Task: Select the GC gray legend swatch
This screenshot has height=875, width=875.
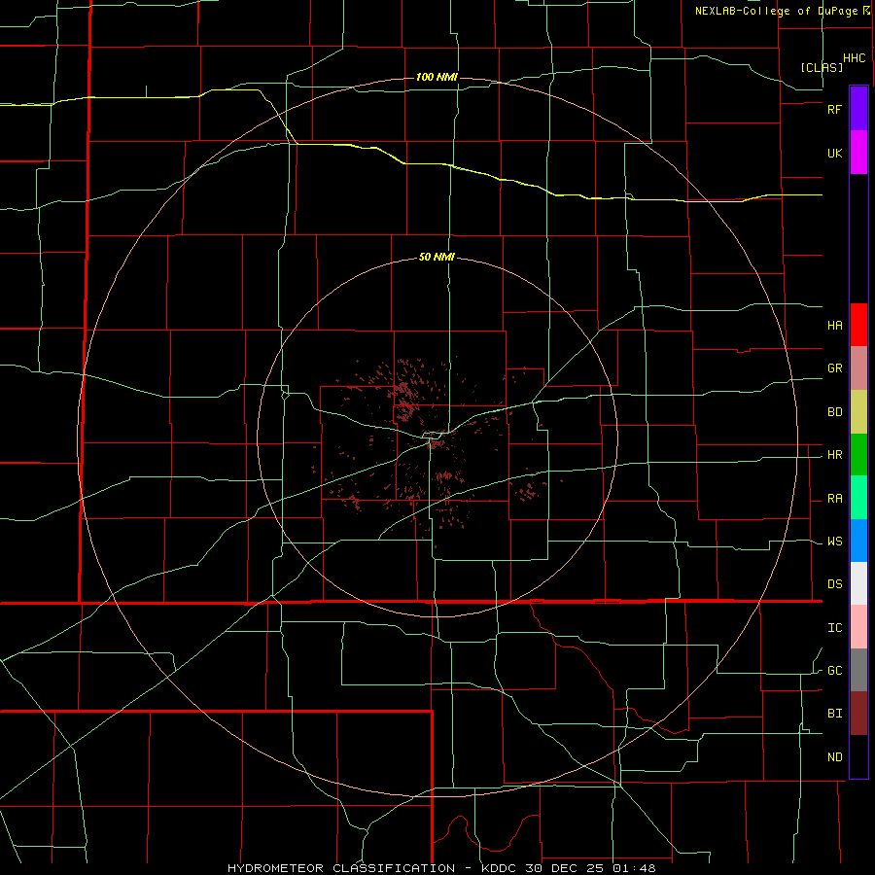Action: 858,670
